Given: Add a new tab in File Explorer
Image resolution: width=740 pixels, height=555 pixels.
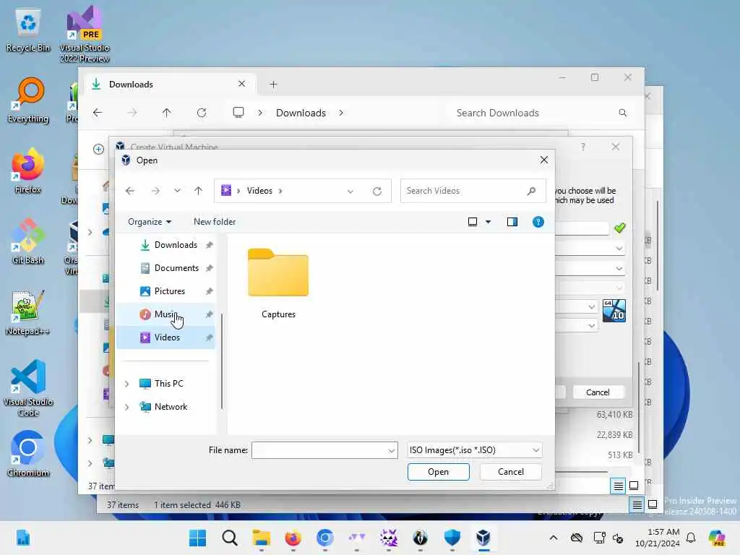Looking at the screenshot, I should click(273, 85).
